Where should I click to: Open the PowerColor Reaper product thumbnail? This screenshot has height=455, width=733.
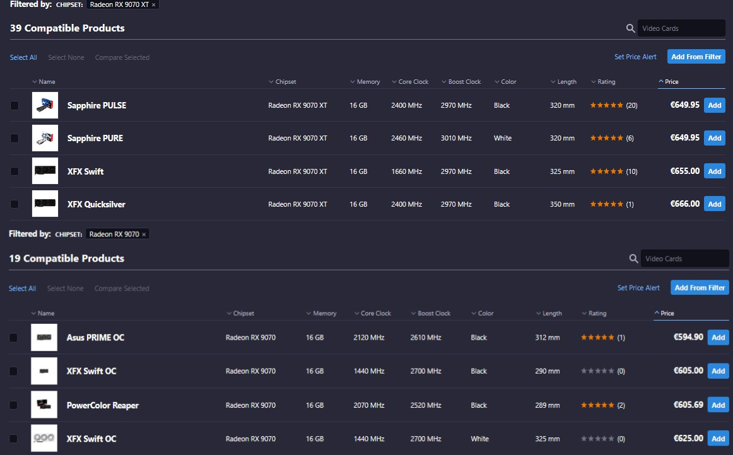coord(44,405)
